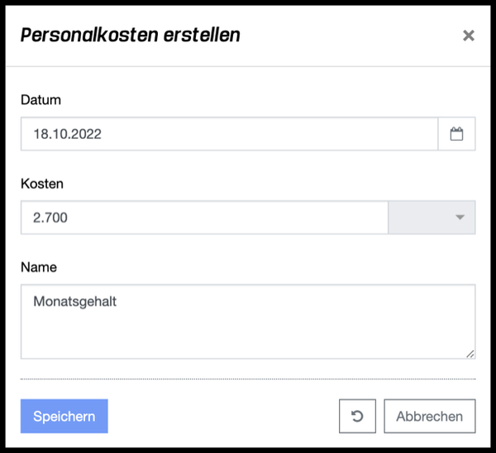
Task: Select the Name textarea containing Monatsgehalt
Action: pyautogui.click(x=248, y=322)
